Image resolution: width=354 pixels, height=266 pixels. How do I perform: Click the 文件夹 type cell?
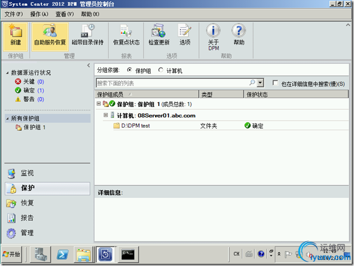tap(208, 126)
